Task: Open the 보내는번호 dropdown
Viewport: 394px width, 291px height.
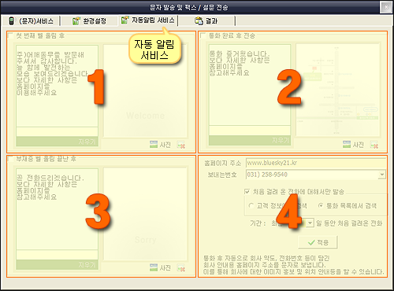Action: (382, 175)
